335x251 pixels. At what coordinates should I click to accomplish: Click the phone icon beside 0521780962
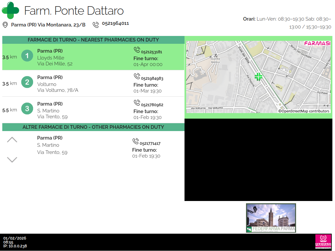pos(137,103)
